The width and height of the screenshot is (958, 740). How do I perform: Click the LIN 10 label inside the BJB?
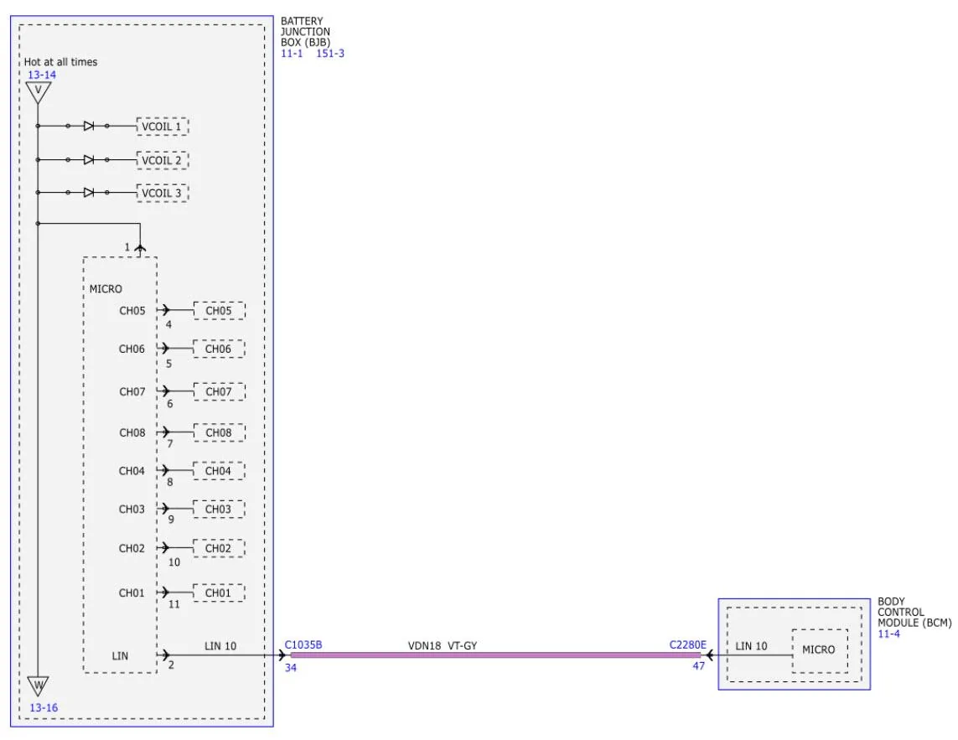tap(220, 646)
